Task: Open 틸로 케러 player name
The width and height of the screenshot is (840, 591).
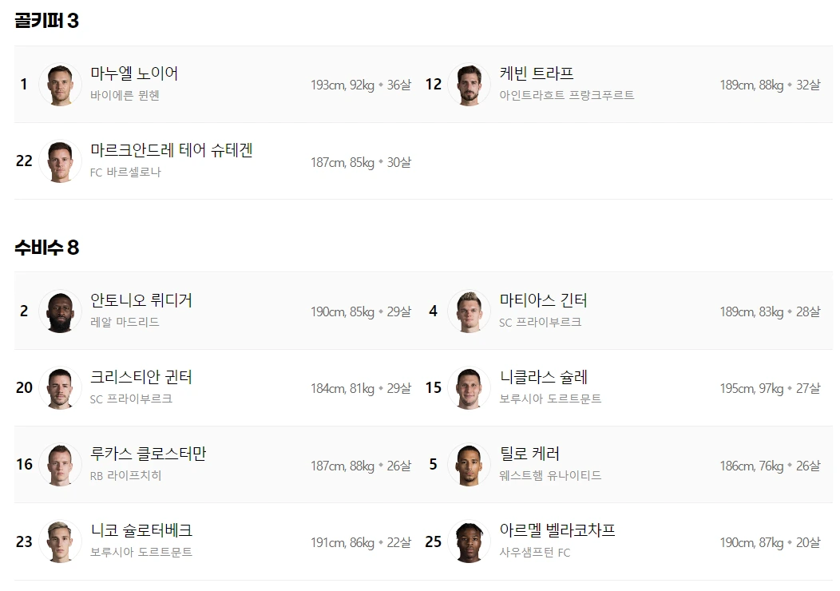Action: (529, 454)
